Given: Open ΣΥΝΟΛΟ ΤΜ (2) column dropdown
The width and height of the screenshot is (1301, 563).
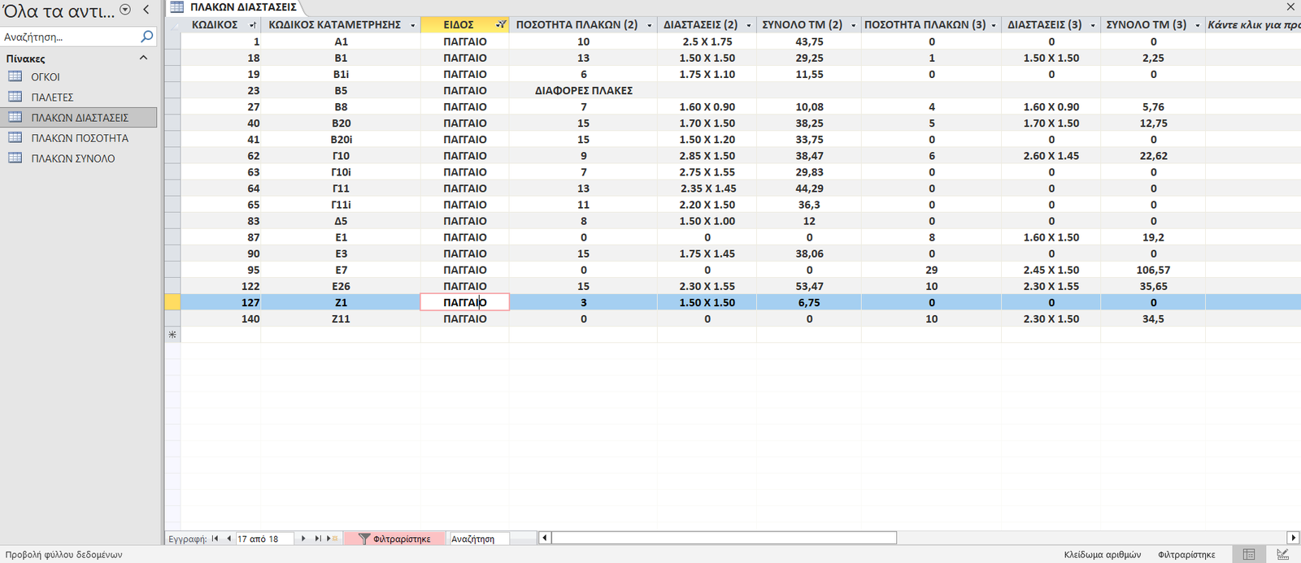Looking at the screenshot, I should (853, 25).
